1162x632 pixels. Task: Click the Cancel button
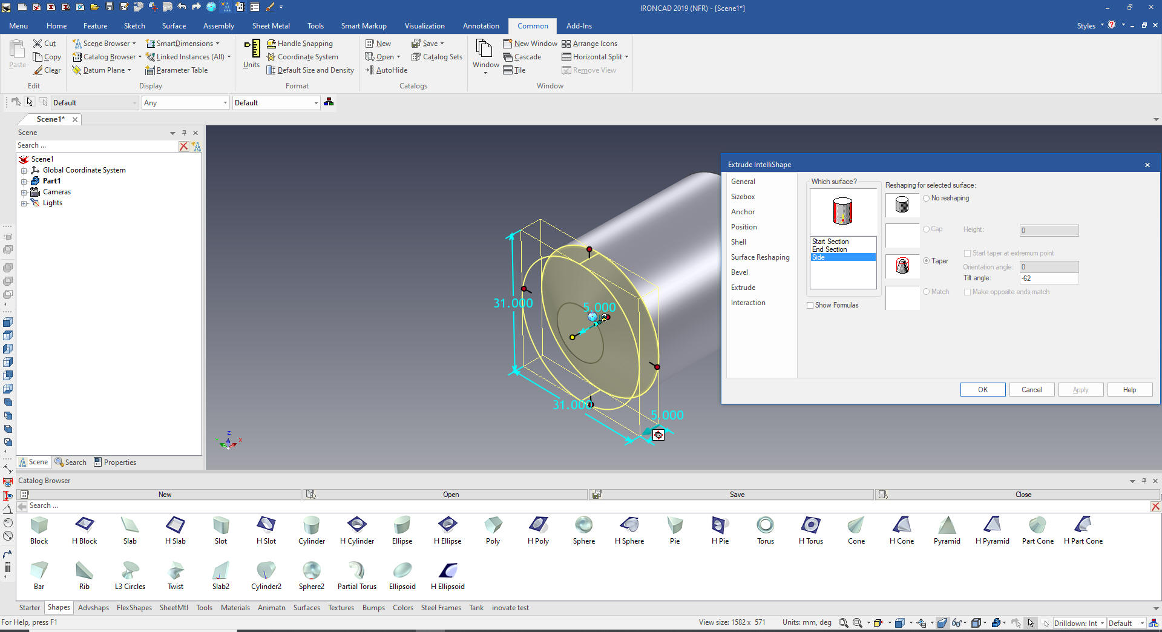1031,390
